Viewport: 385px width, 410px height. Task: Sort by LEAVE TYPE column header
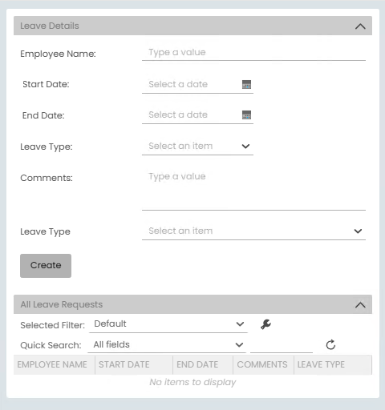333,364
